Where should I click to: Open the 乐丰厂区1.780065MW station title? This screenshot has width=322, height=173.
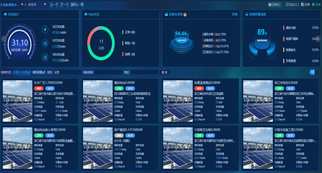coord(48,83)
